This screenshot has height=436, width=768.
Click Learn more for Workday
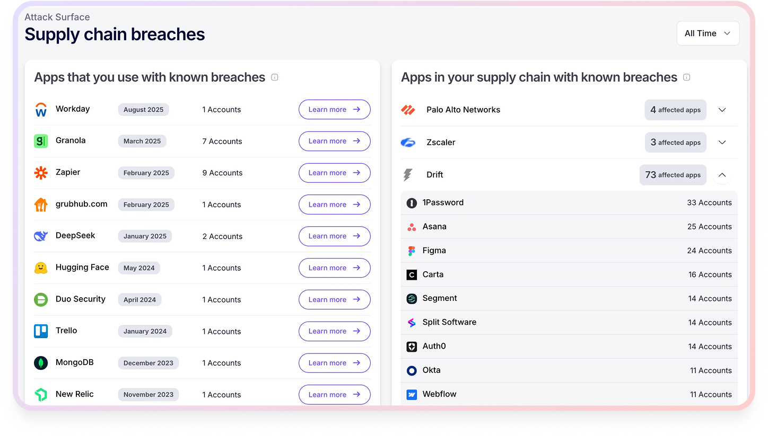(x=335, y=110)
